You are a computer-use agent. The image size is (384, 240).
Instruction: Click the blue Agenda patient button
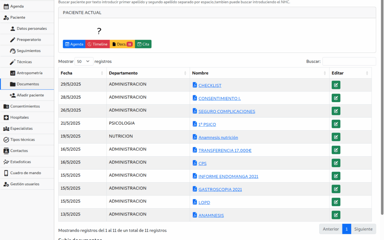coord(74,44)
